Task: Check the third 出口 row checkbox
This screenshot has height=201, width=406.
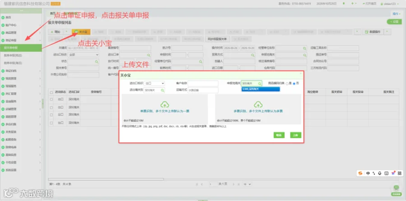Action: point(51,114)
